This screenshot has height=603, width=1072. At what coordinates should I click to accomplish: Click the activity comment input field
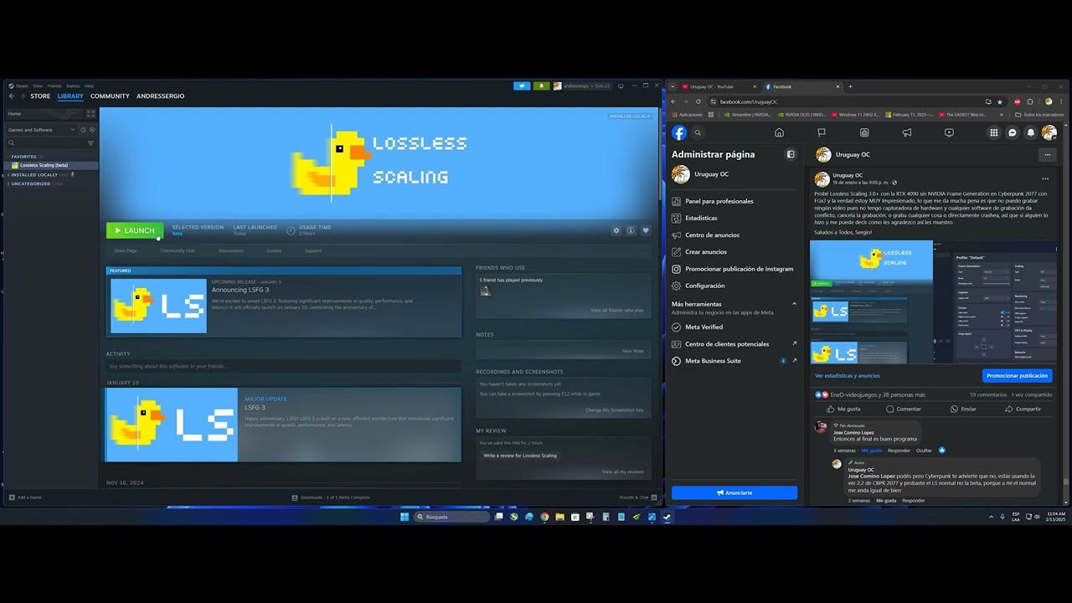tap(283, 366)
